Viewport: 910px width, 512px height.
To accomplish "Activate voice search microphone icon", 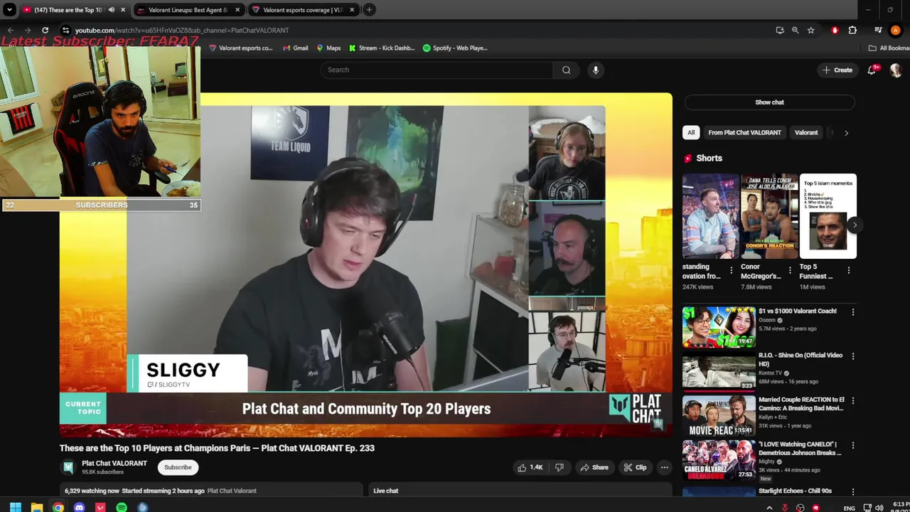I will coord(596,70).
